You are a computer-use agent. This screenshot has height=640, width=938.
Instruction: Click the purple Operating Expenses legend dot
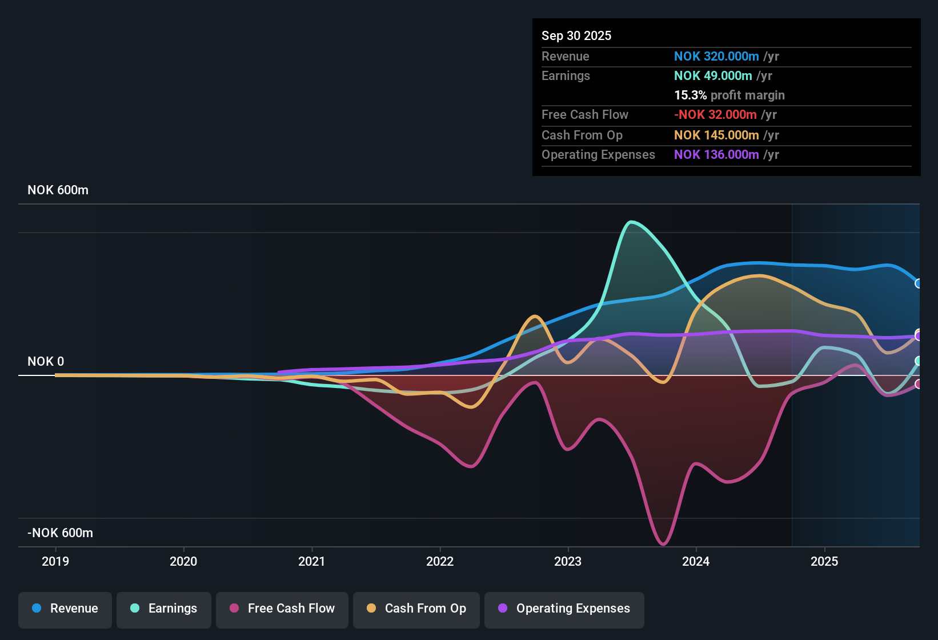tap(503, 609)
